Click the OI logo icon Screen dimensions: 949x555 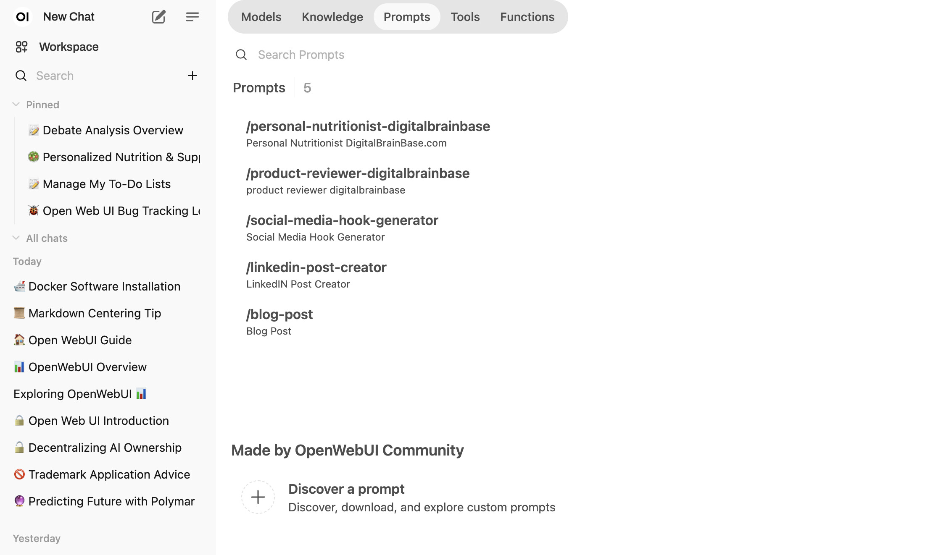(22, 17)
